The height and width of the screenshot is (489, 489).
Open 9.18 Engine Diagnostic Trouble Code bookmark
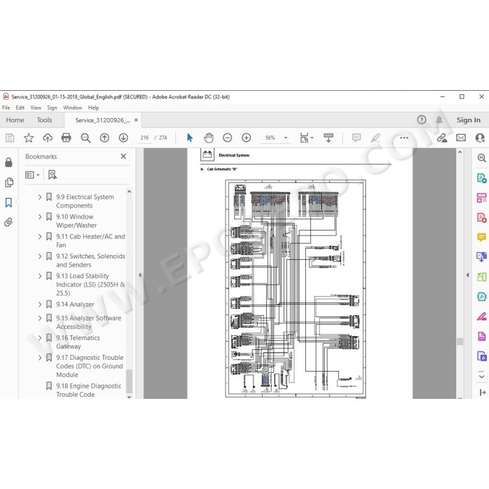tap(89, 390)
